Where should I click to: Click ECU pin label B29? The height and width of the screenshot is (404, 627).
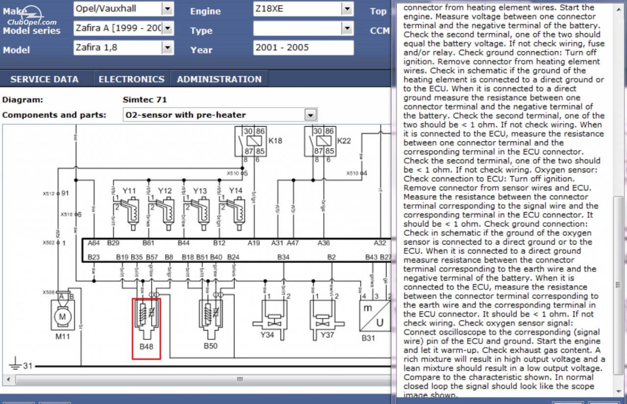113,243
